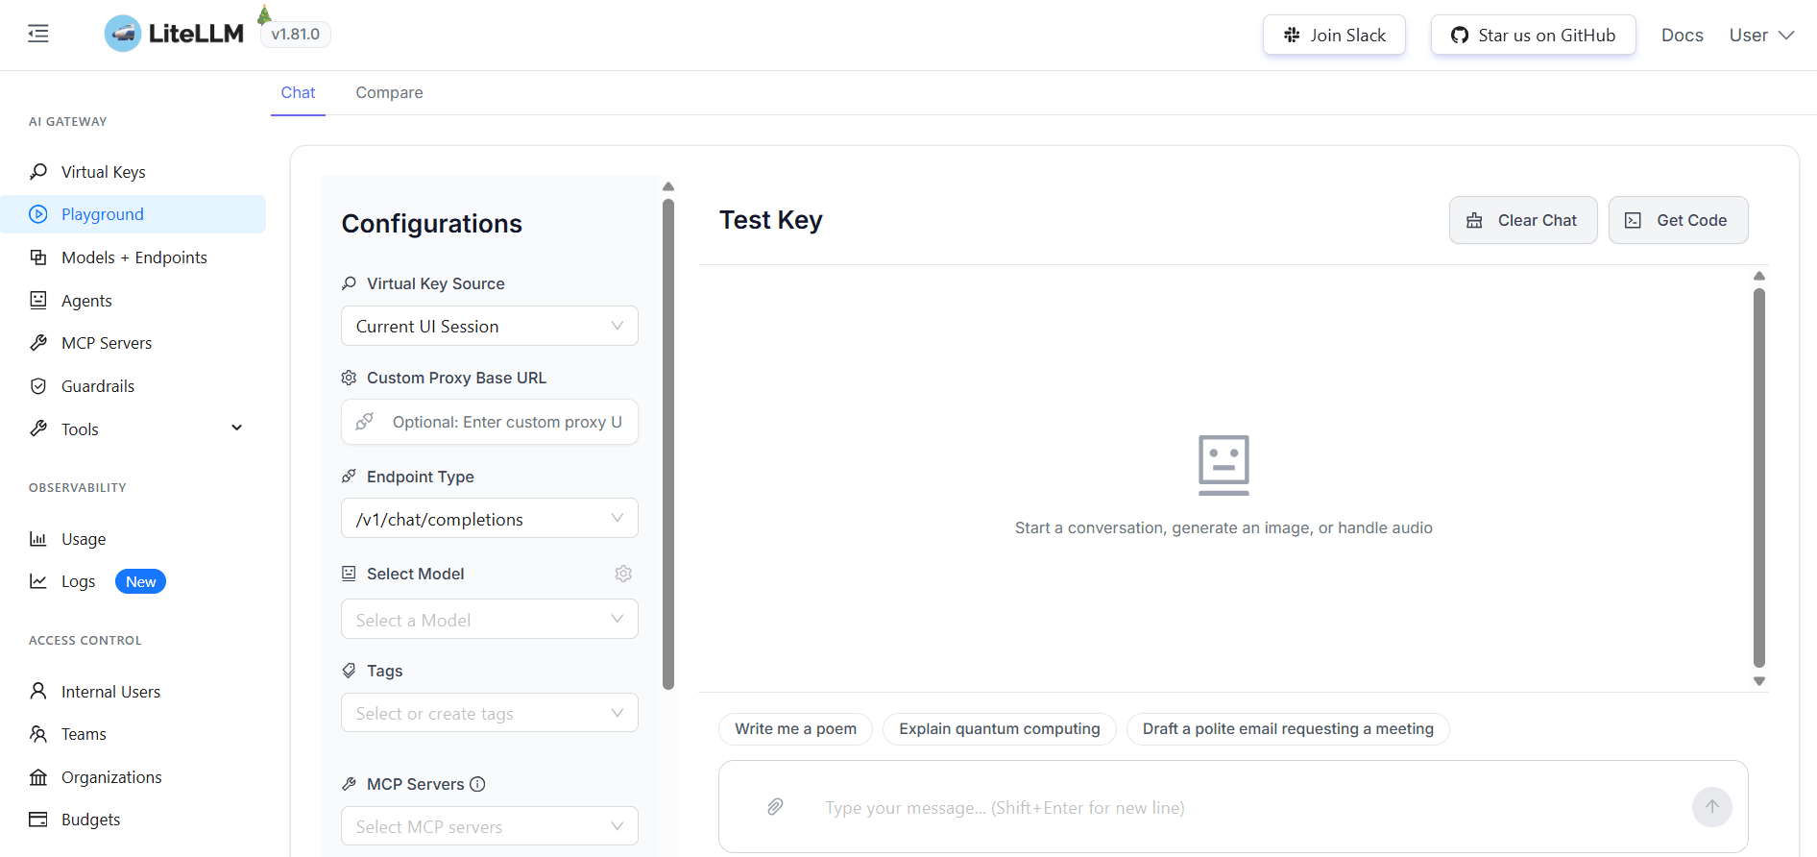Collapse the sidebar with the hamburger icon
Viewport: 1817px width, 857px height.
pos(38,35)
